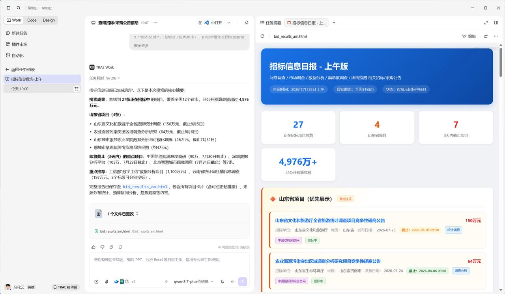Copy the response using copy icon
Image resolution: width=505 pixels, height=294 pixels.
pos(111,247)
